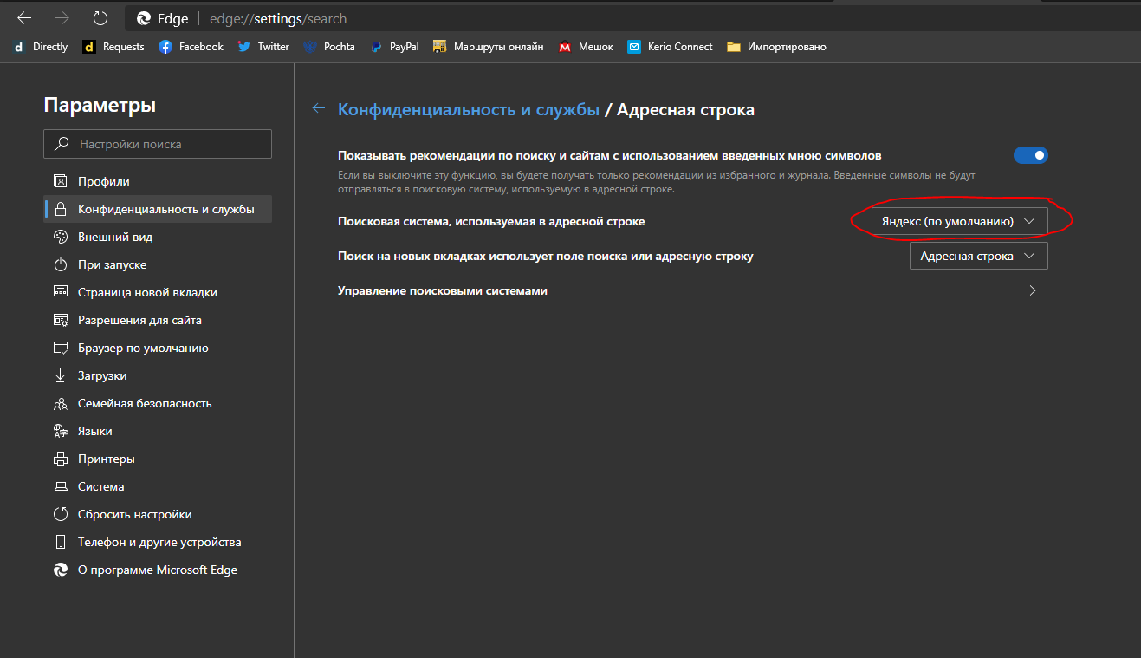Open Языки settings
1141x658 pixels.
[157, 431]
